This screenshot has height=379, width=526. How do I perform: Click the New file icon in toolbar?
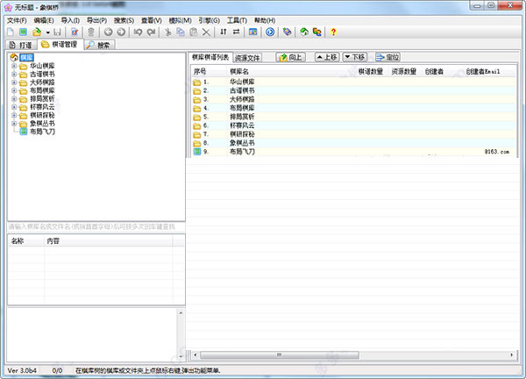click(11, 32)
